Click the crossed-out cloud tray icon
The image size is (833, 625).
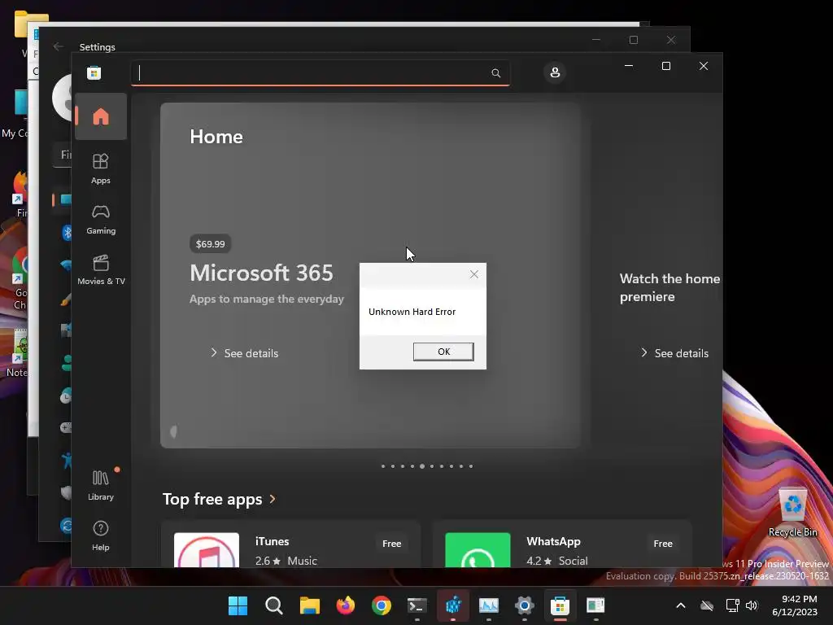[x=707, y=605]
